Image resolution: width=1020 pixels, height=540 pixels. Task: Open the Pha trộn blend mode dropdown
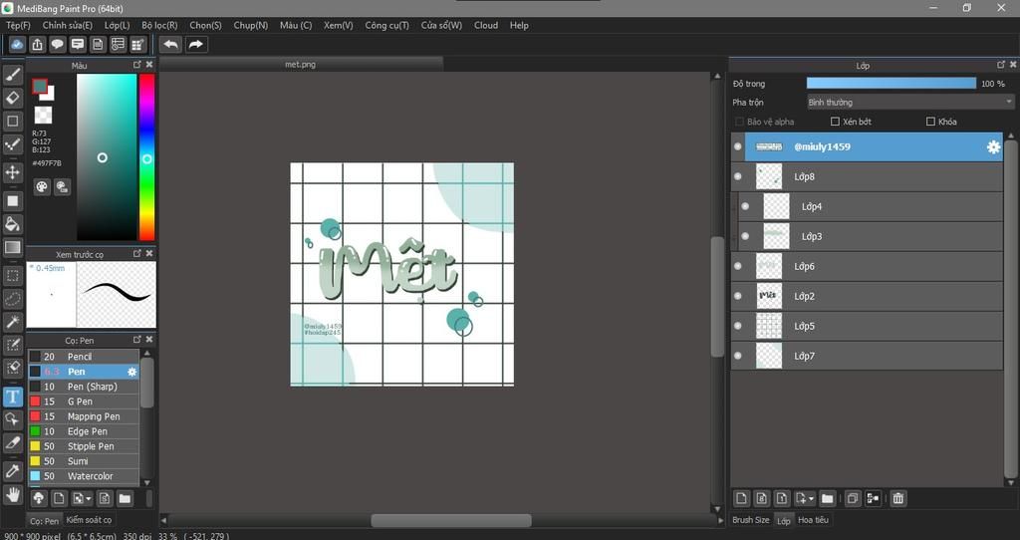910,103
